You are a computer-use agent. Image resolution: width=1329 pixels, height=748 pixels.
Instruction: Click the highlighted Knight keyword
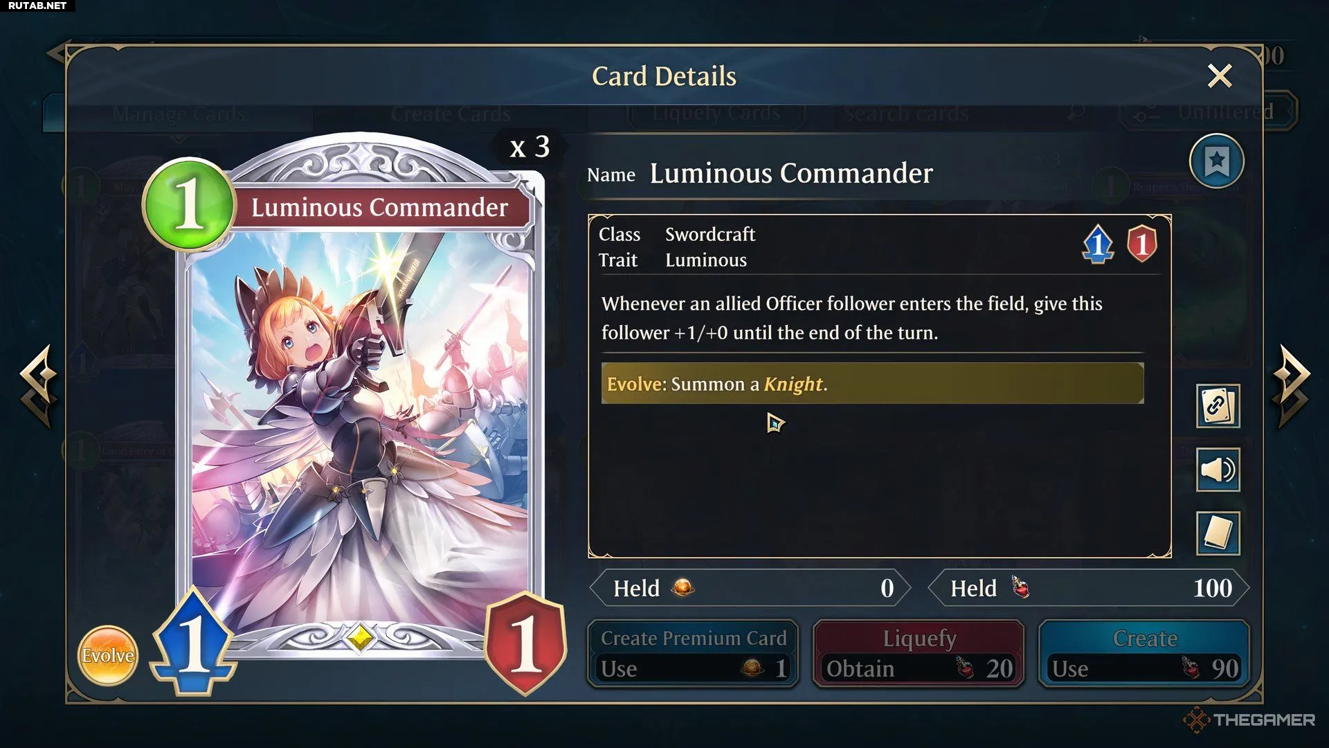[x=793, y=384]
